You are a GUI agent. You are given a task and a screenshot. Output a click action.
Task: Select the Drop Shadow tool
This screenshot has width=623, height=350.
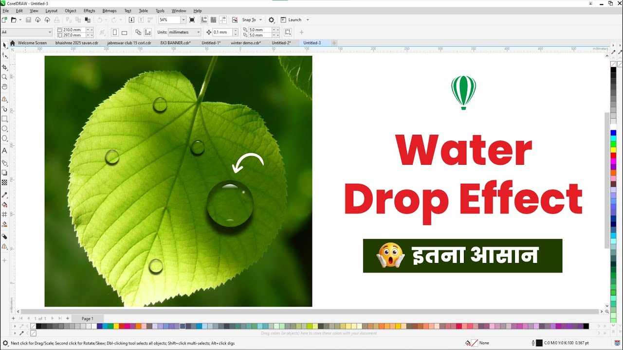pos(5,173)
